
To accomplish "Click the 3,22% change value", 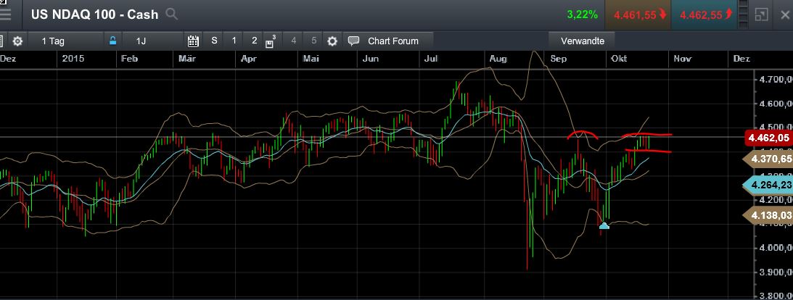I will 583,14.
